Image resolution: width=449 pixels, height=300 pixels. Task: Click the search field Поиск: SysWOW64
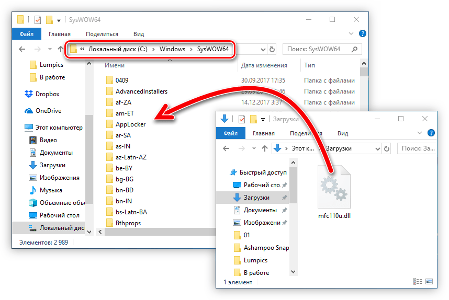[x=317, y=49]
